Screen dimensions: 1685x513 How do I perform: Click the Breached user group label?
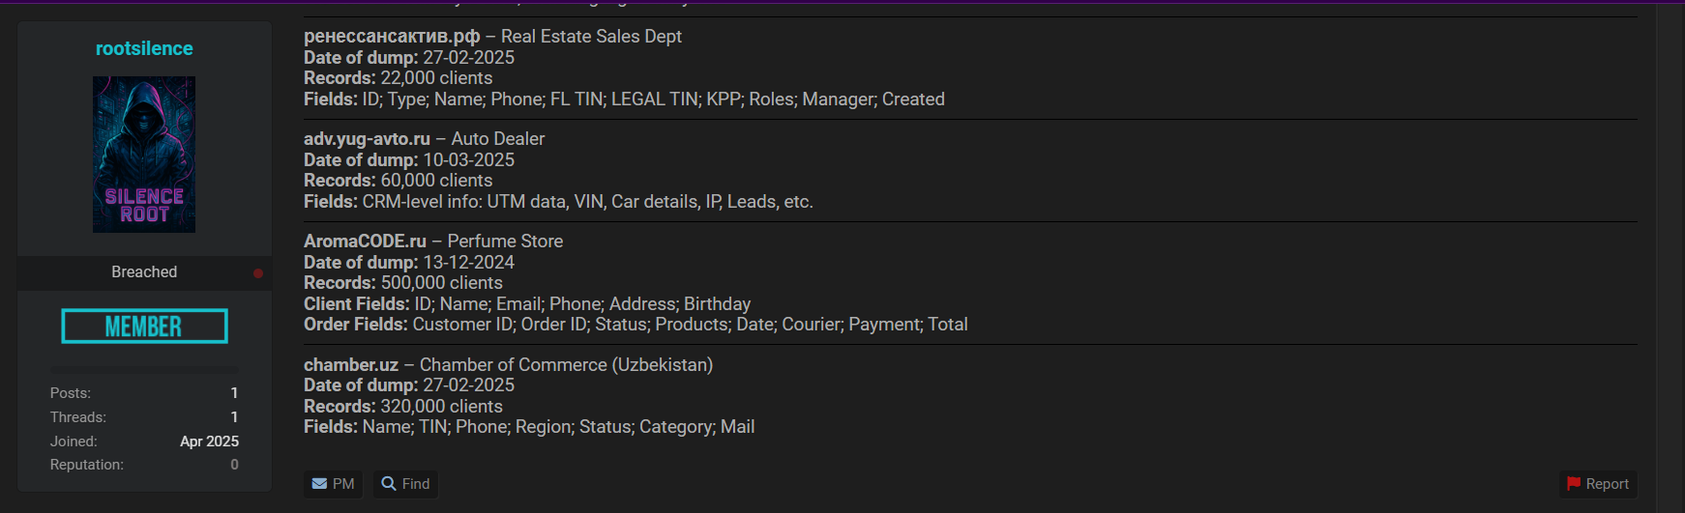tap(144, 272)
